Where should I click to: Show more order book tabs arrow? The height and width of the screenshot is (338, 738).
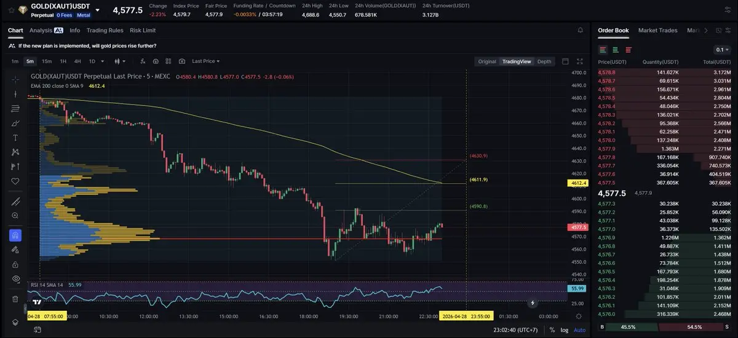pyautogui.click(x=705, y=30)
